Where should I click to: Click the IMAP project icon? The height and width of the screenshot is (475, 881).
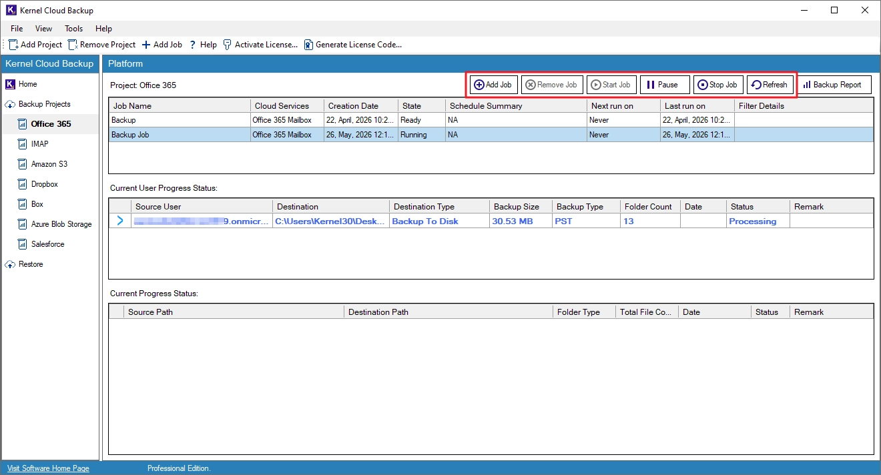coord(23,144)
